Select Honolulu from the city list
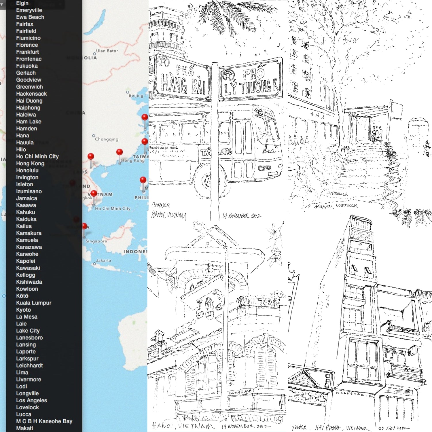 (x=27, y=170)
